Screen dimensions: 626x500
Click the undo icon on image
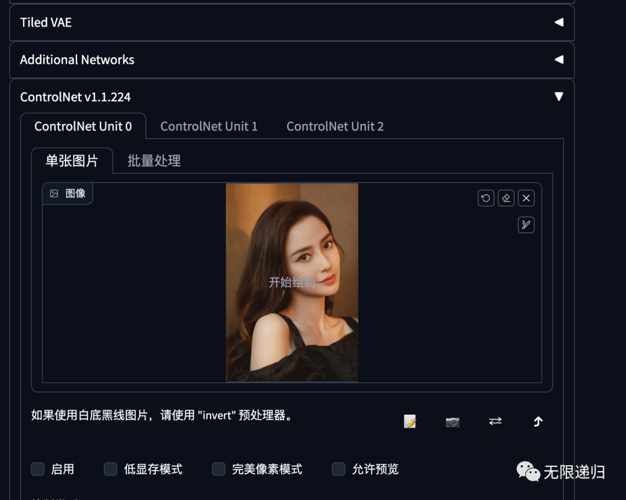(486, 198)
